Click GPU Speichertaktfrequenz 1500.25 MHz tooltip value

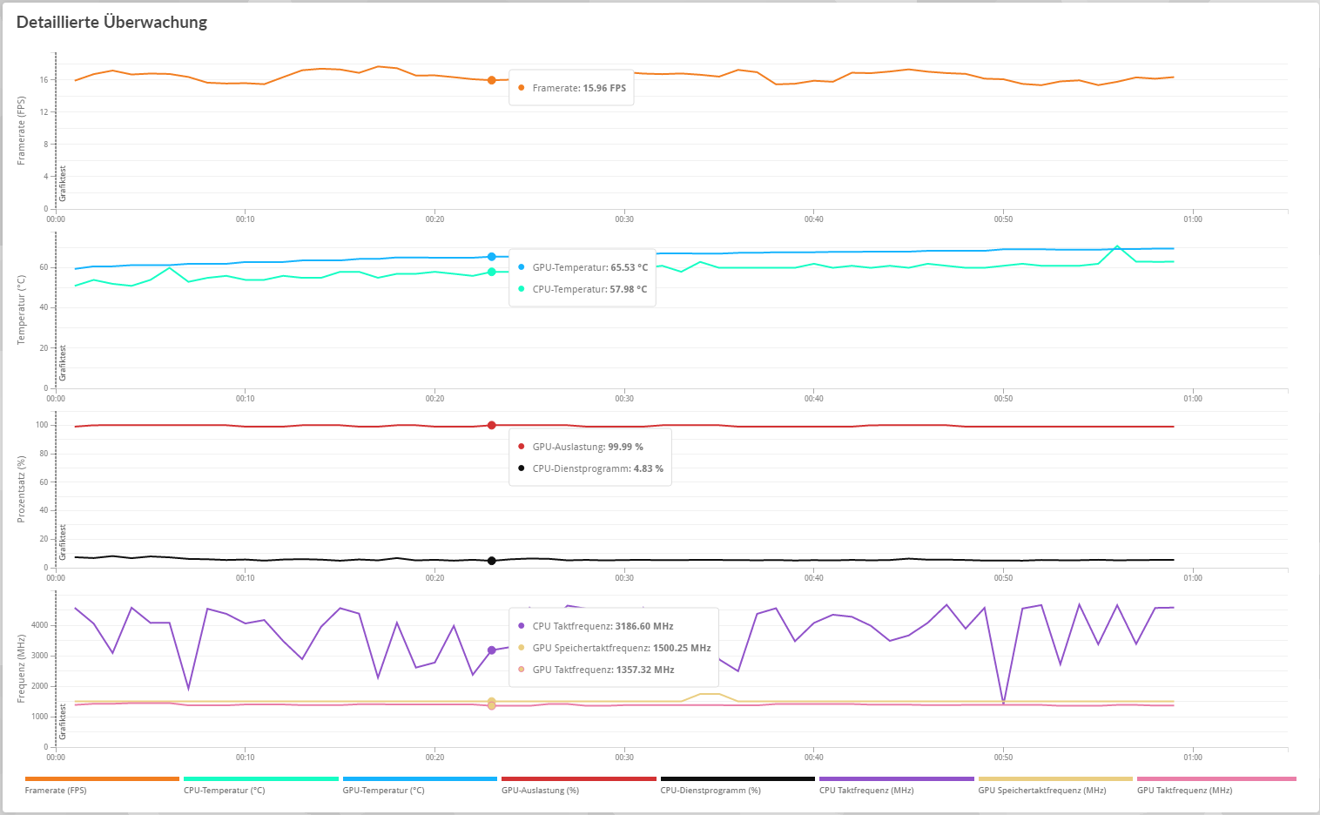pyautogui.click(x=681, y=649)
